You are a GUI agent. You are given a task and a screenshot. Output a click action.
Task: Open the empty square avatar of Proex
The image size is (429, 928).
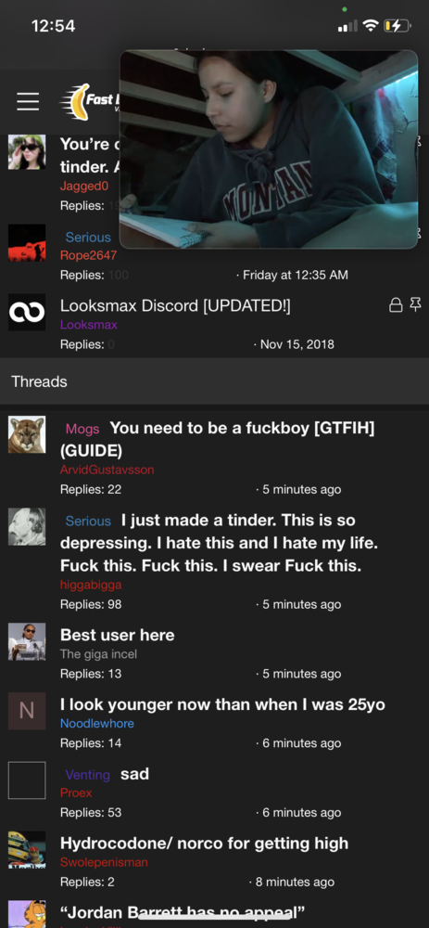coord(27,780)
